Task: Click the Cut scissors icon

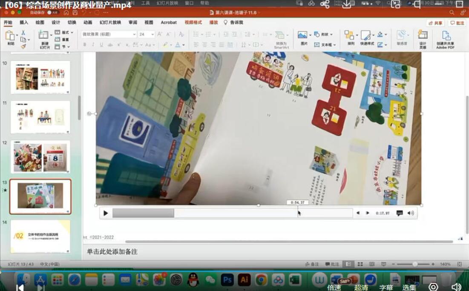Action: tap(23, 33)
